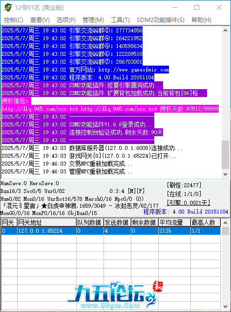
Task: Click the 授权天数:97512/99999 line
Action: click(110, 109)
